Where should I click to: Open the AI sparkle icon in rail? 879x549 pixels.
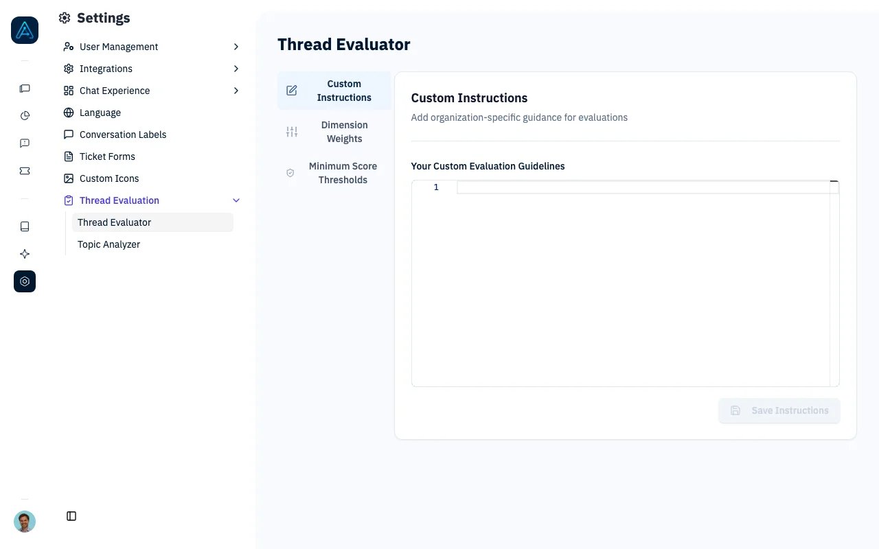click(25, 254)
